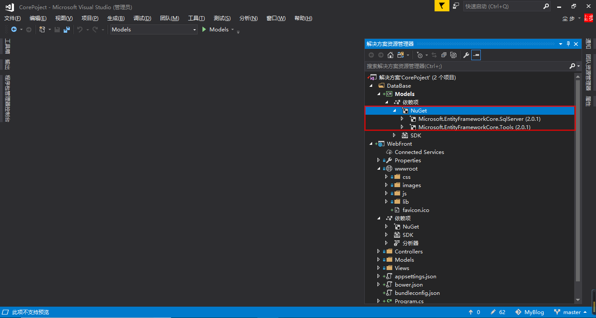
Task: Expand the appsettings.json node
Action: point(379,277)
